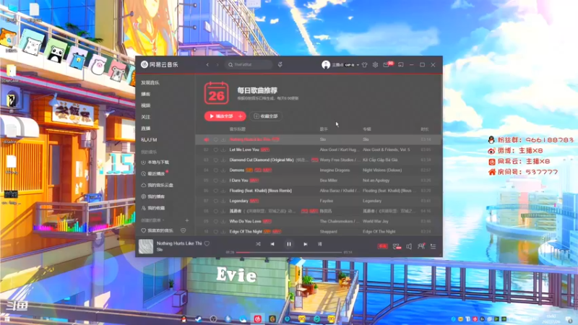Click artist Imagine Dragons in the list
This screenshot has width=578, height=325.
(335, 170)
